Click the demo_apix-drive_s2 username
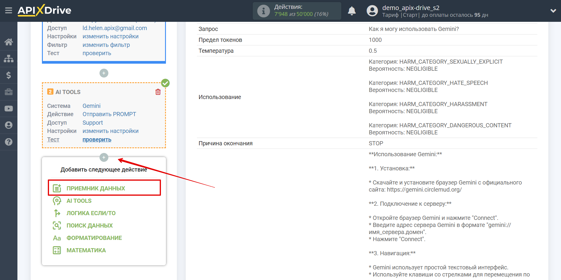This screenshot has width=561, height=280. click(411, 8)
